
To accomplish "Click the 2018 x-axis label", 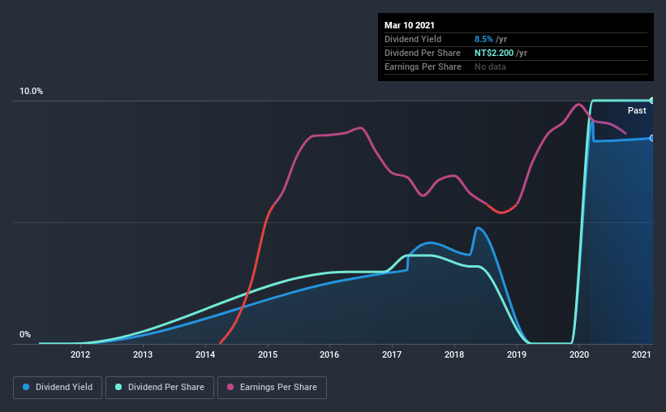I will pyautogui.click(x=454, y=354).
